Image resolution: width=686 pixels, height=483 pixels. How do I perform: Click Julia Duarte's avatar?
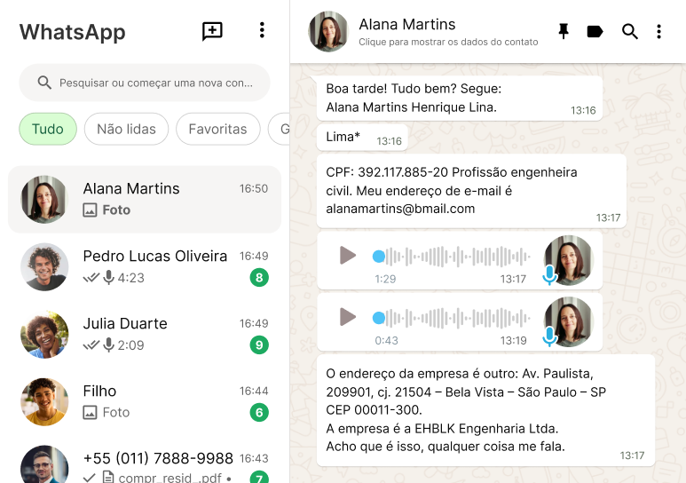tap(44, 334)
